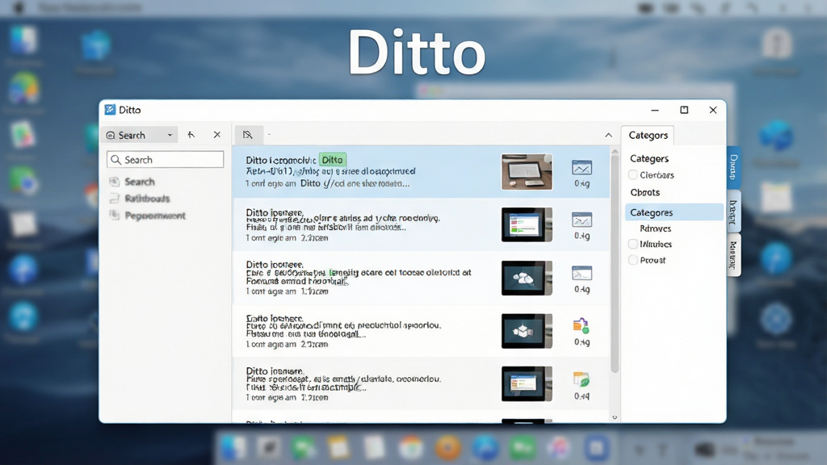The height and width of the screenshot is (465, 827).
Task: Click inside the Search input field
Action: [x=165, y=160]
